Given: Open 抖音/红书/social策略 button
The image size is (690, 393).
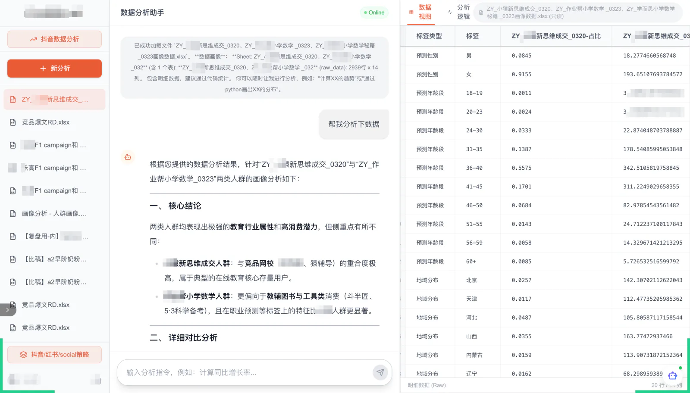Looking at the screenshot, I should point(54,355).
